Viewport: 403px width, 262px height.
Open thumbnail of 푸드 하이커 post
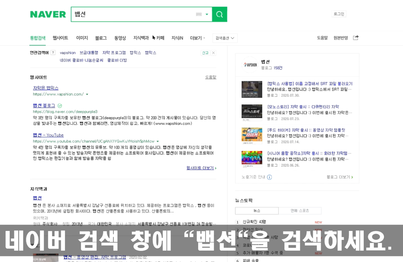tap(252, 136)
